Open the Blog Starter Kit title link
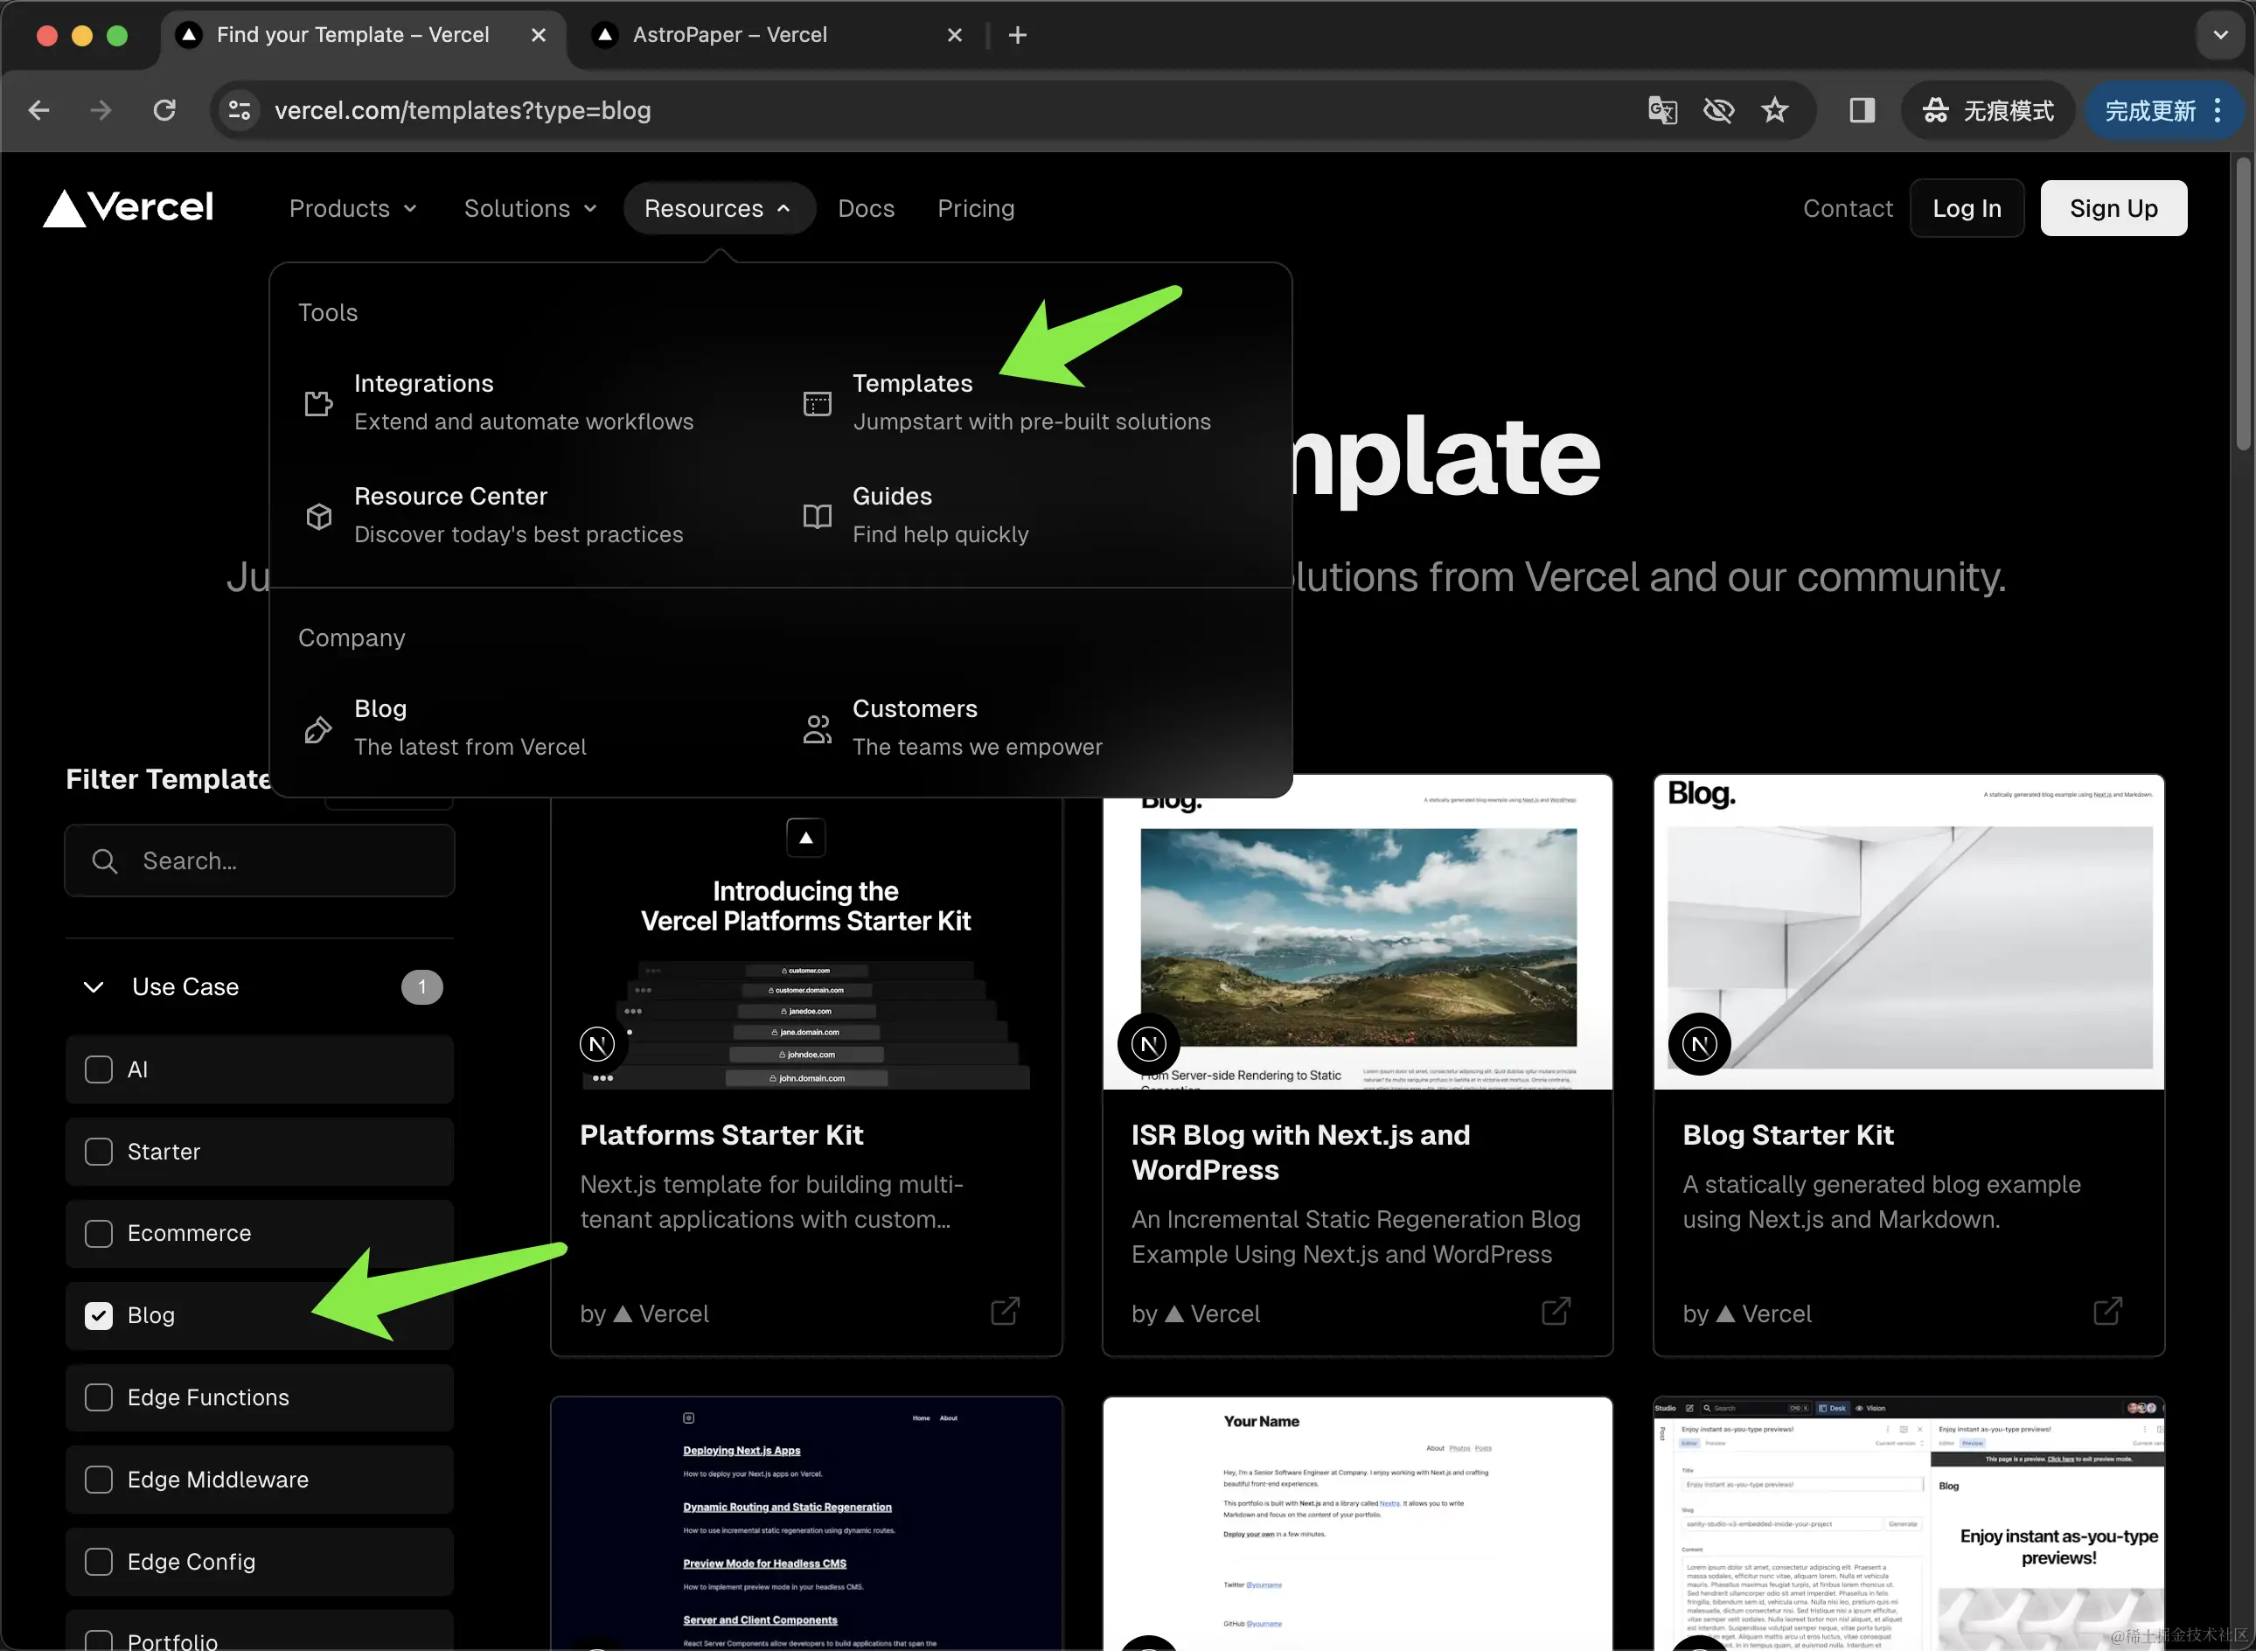This screenshot has height=1651, width=2256. [x=1787, y=1135]
